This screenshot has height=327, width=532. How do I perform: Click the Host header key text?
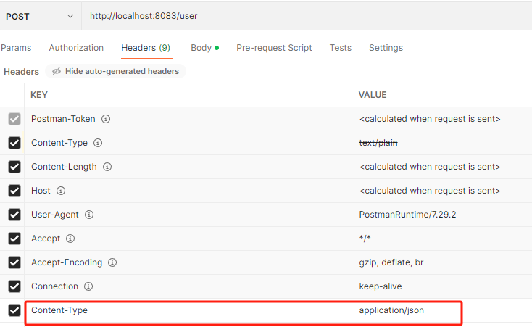click(41, 191)
